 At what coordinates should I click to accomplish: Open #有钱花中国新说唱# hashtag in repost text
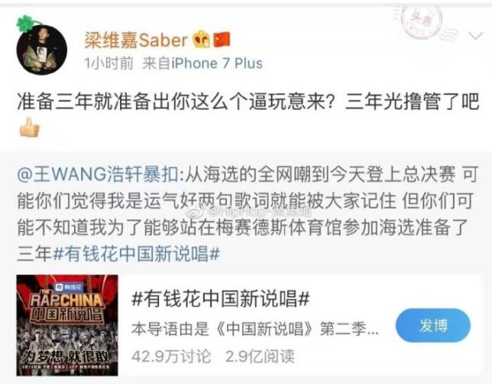[x=137, y=254]
